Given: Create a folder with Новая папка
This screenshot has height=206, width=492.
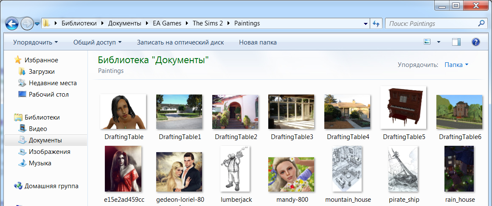Looking at the screenshot, I should pos(258,42).
